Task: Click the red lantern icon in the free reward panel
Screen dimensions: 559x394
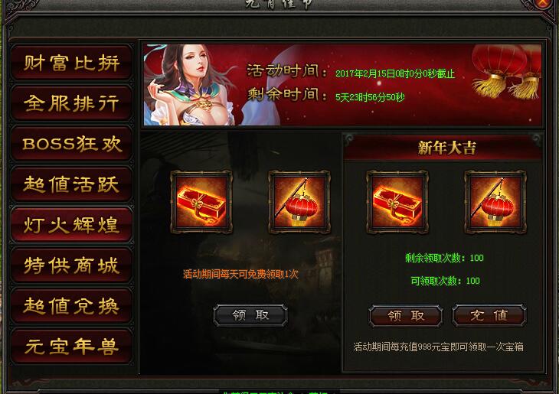Action: pyautogui.click(x=299, y=202)
